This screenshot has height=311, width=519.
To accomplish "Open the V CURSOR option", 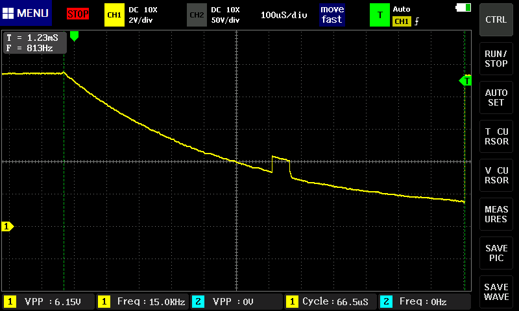I will click(x=496, y=175).
